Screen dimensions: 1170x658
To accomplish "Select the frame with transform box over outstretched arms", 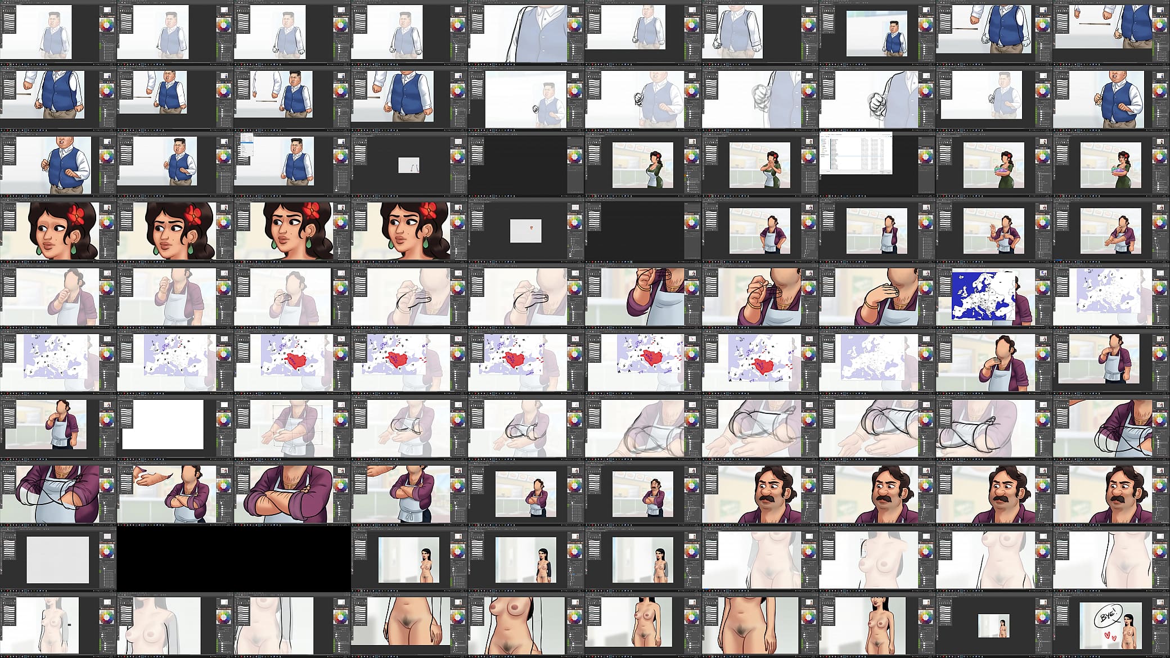I will point(292,428).
